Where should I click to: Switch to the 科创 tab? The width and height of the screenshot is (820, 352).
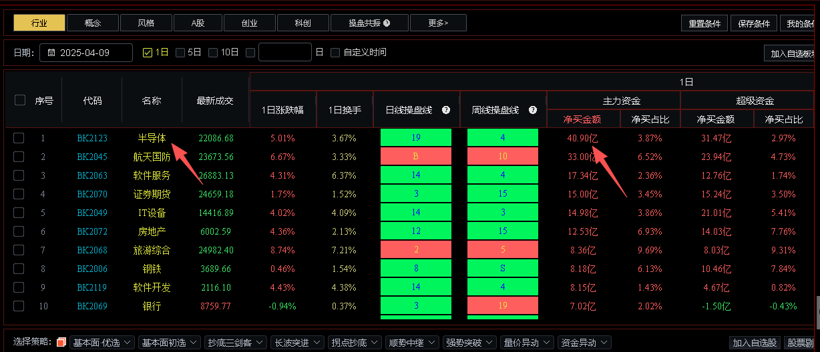[x=302, y=23]
